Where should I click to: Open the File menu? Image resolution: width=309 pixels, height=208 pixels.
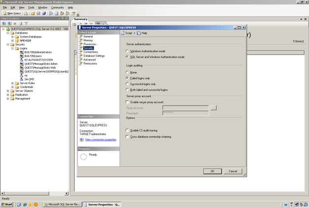pyautogui.click(x=5, y=7)
